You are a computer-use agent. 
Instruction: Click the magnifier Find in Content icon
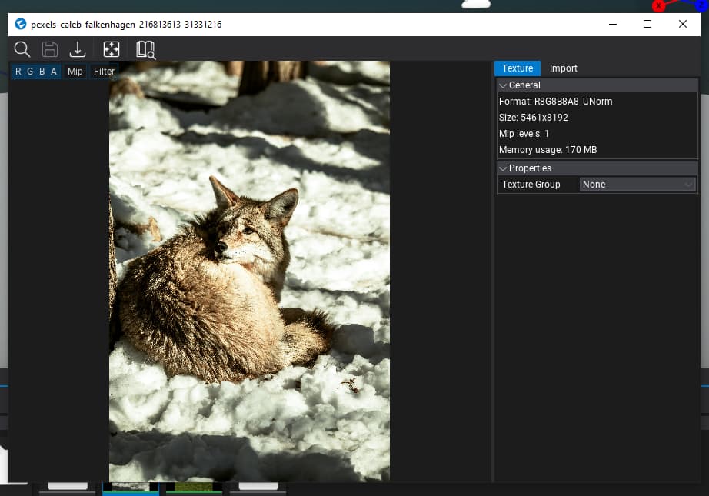(22, 50)
